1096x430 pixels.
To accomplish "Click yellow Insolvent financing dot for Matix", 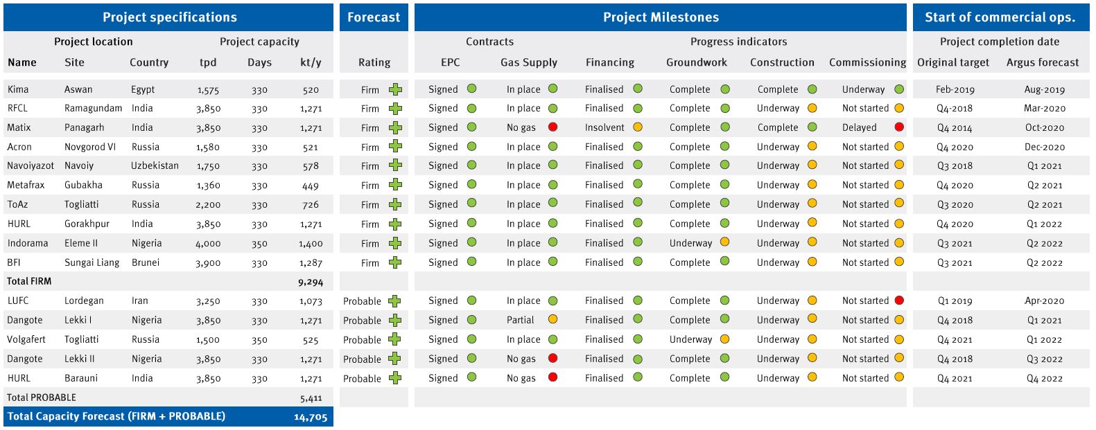I will tap(638, 127).
